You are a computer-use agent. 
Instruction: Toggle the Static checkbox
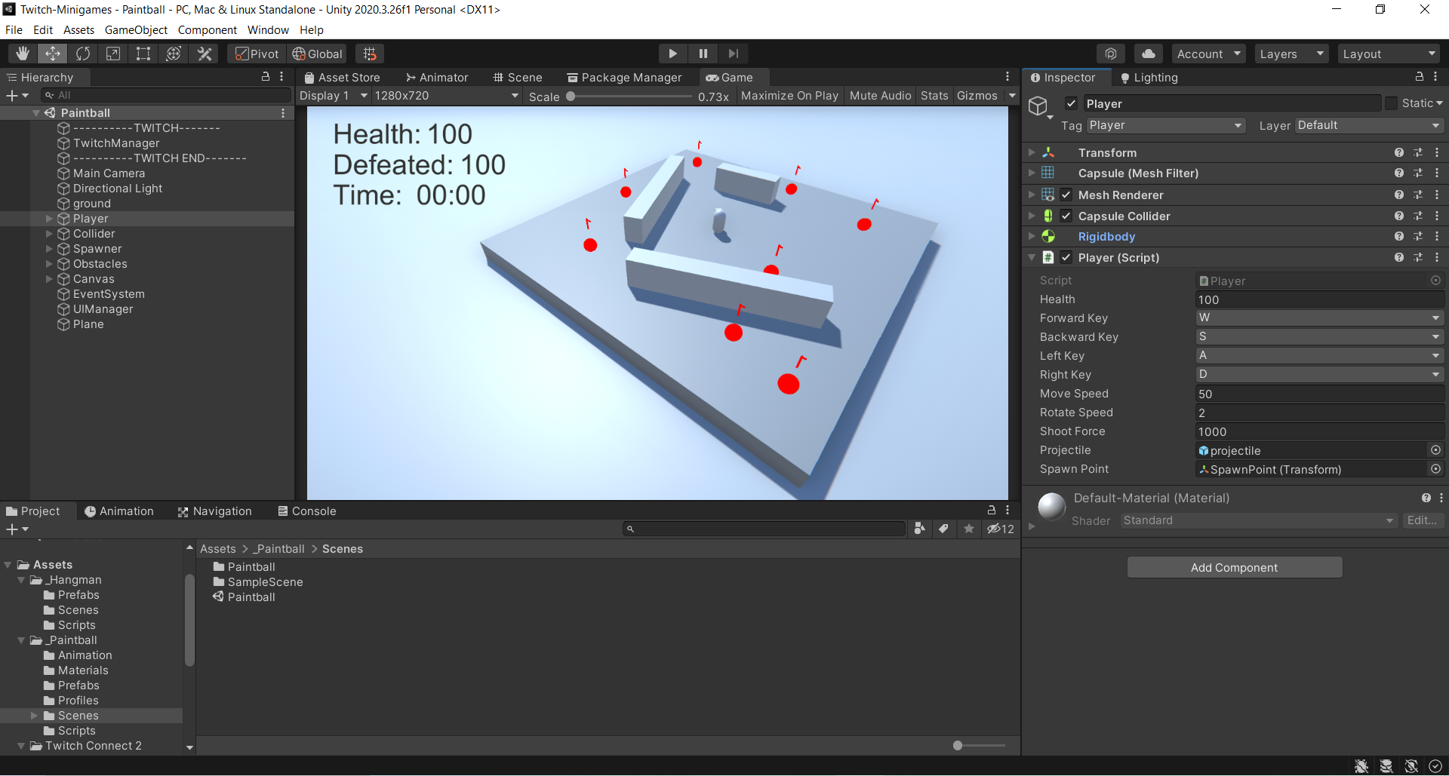tap(1391, 103)
